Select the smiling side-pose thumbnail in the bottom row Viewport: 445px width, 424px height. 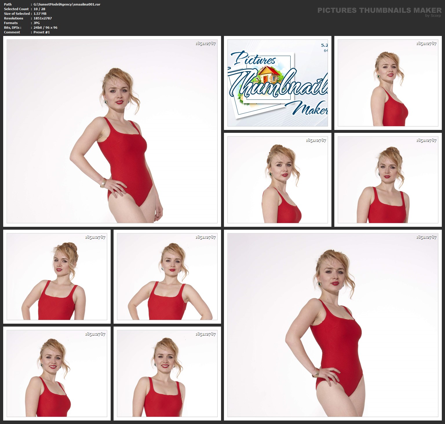coord(57,374)
